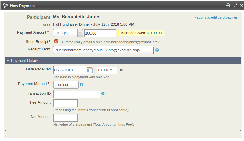Clear the Date Received value
The width and height of the screenshot is (244, 141).
(x=122, y=70)
